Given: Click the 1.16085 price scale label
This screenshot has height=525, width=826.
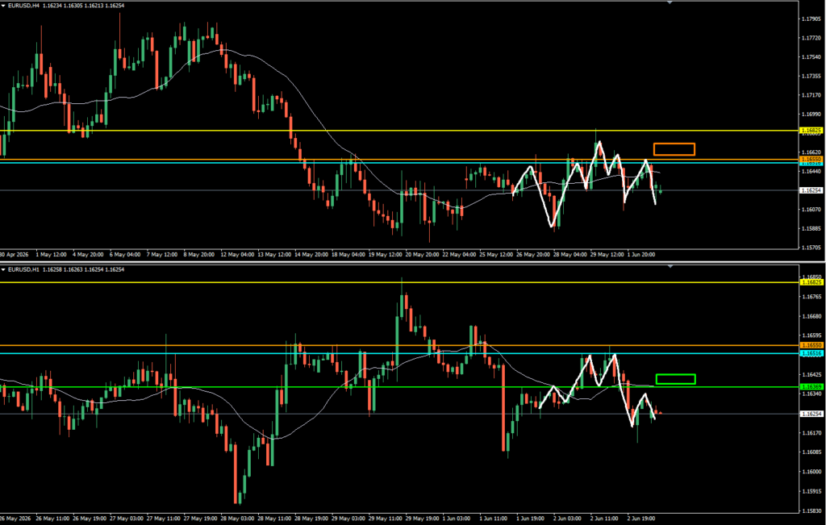Looking at the screenshot, I should click(811, 453).
